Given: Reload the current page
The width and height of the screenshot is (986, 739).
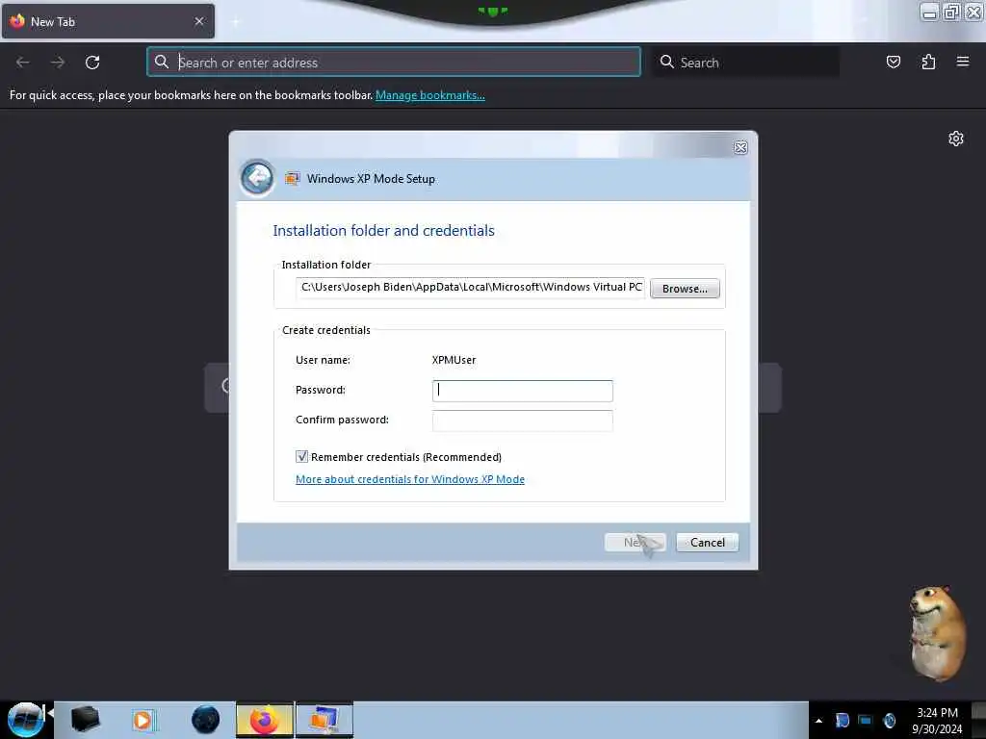Looking at the screenshot, I should (x=92, y=63).
